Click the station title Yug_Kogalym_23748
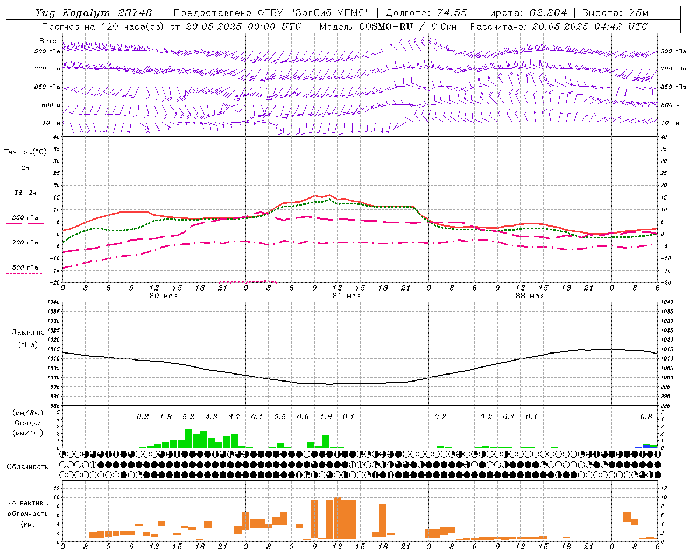 click(94, 13)
